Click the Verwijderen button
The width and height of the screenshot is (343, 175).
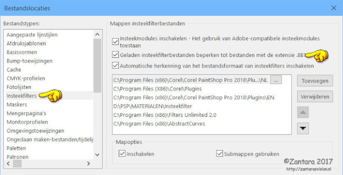coord(315,96)
